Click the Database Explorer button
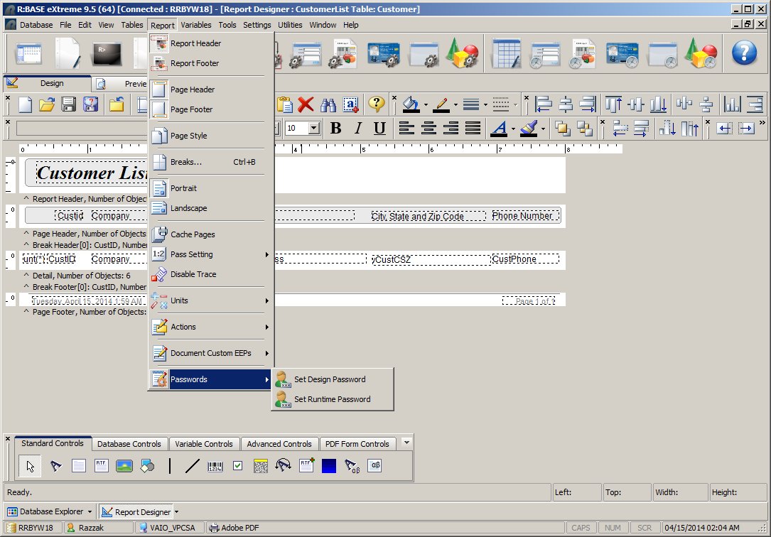 coord(49,511)
